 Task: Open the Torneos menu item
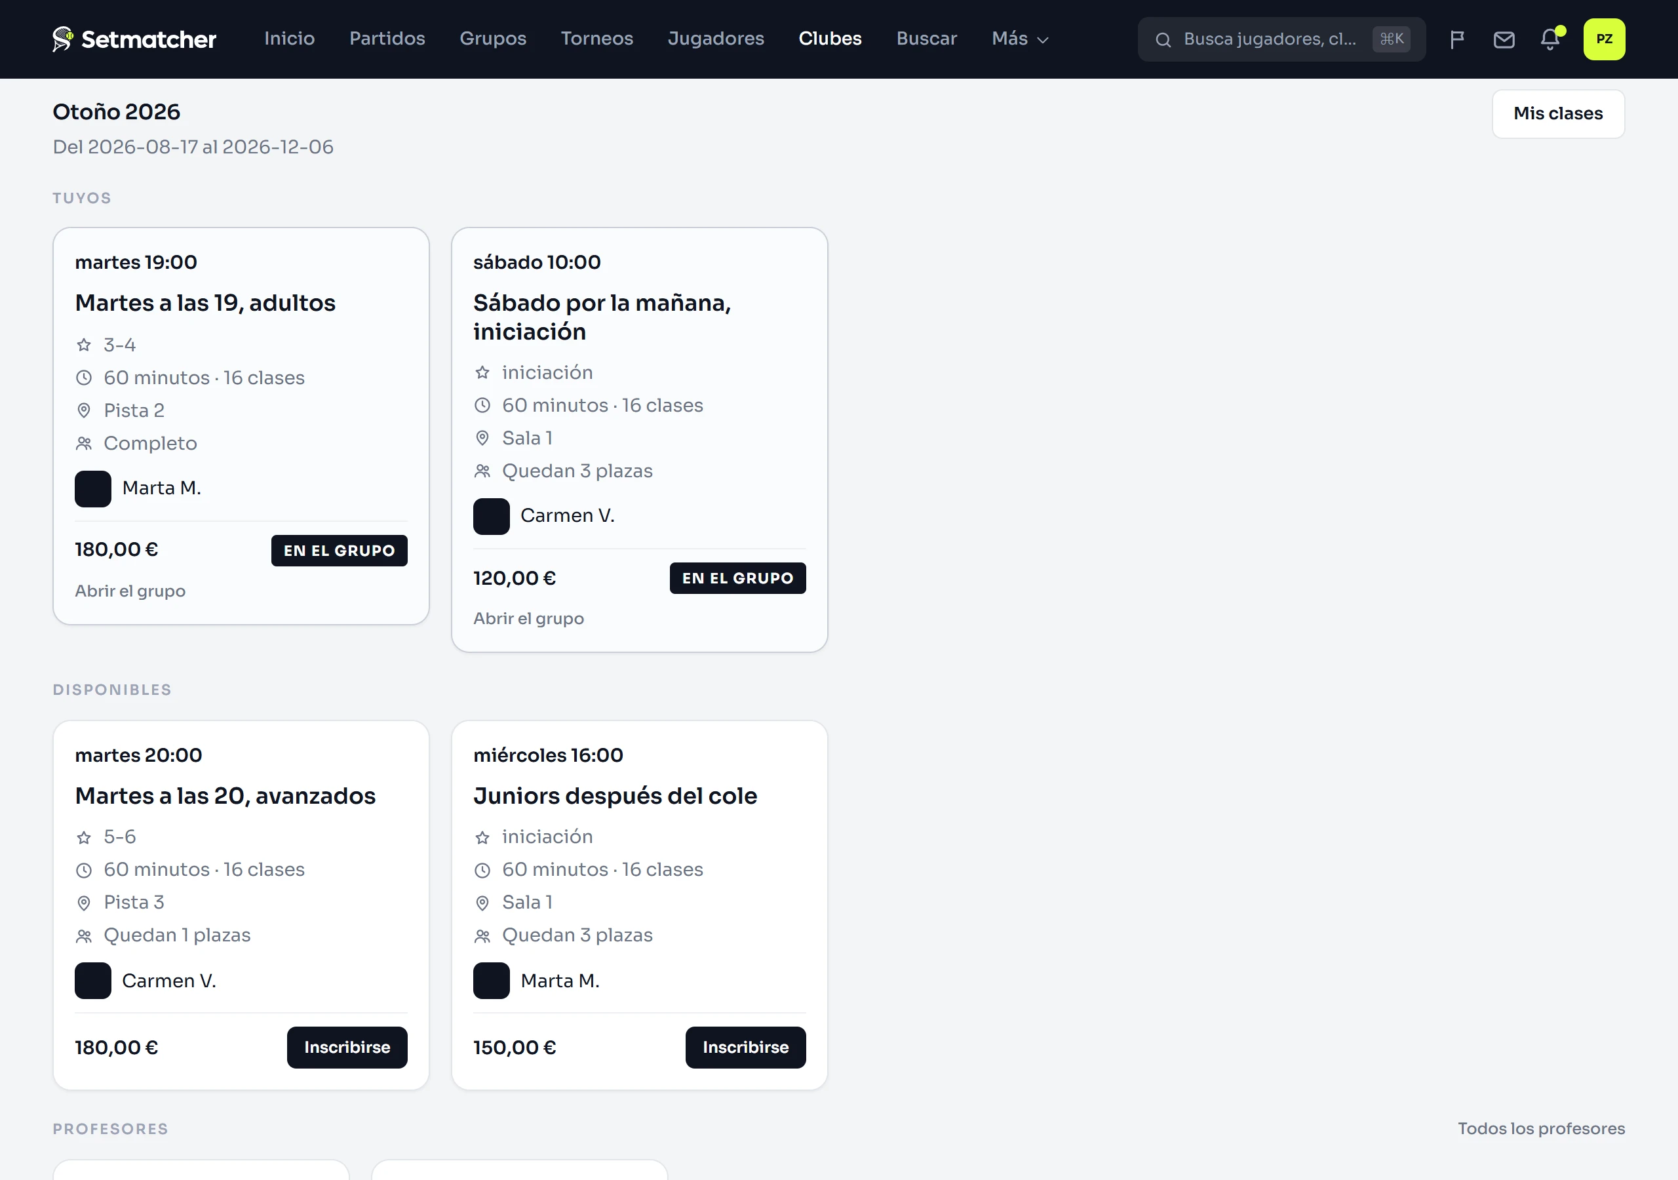coord(597,39)
